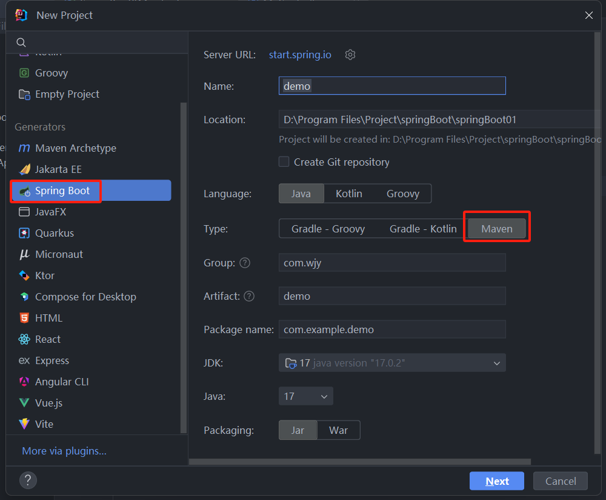Select Spring Boot generator entry
This screenshot has height=500, width=606.
92,191
